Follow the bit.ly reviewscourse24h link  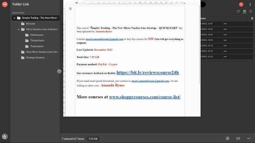147,73
